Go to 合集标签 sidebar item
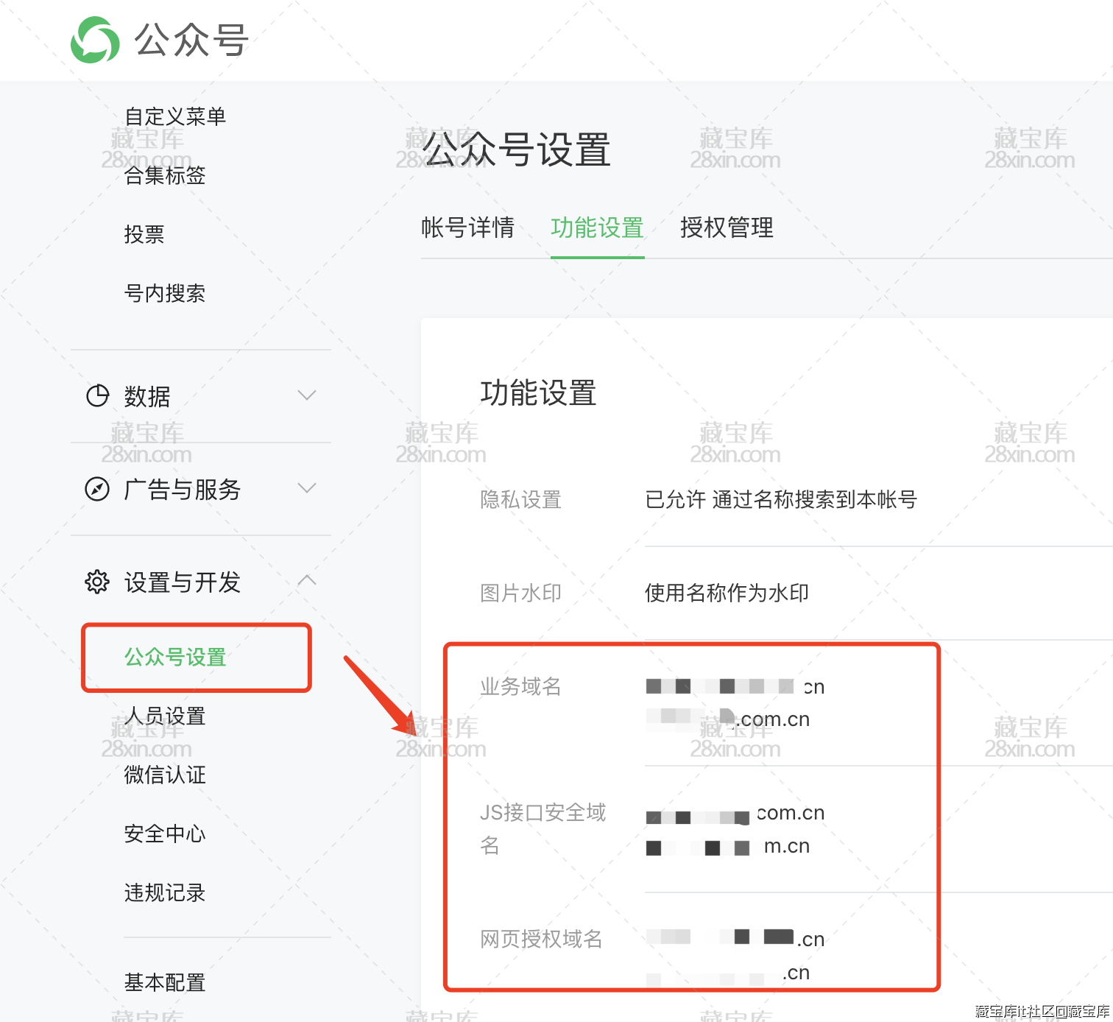The width and height of the screenshot is (1113, 1022). point(165,175)
